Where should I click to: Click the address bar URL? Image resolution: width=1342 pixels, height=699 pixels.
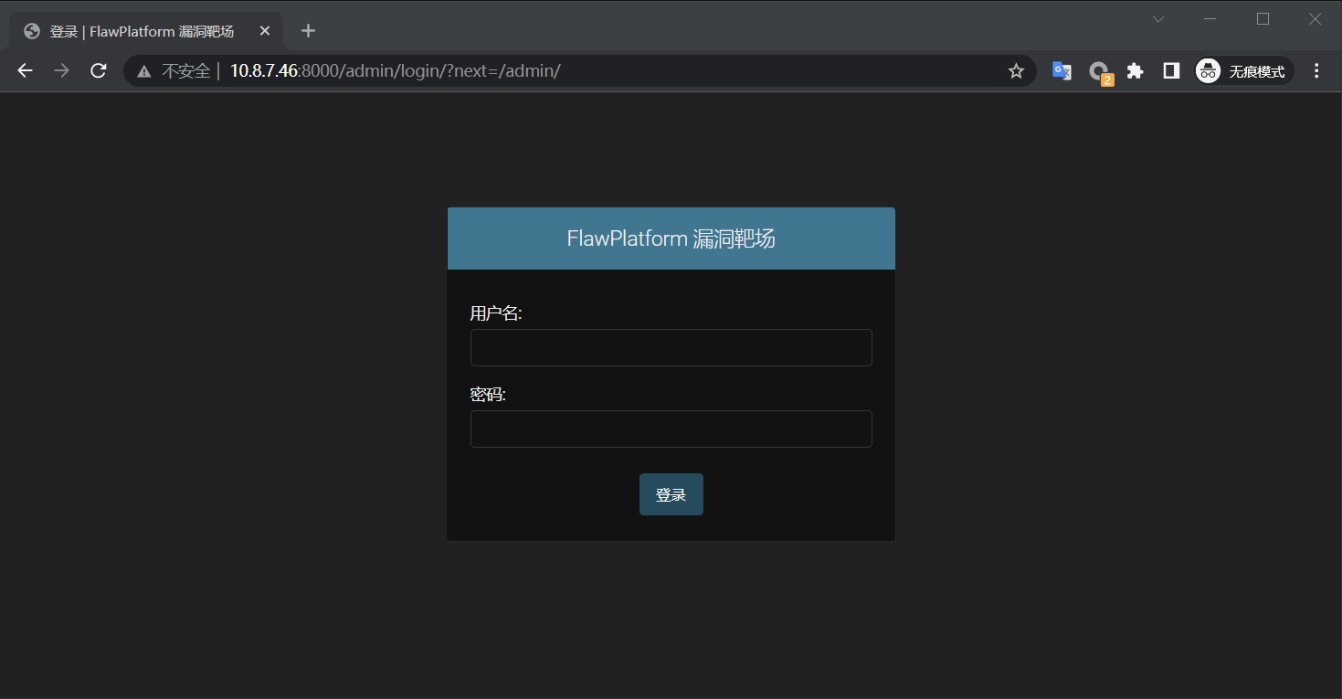click(395, 71)
